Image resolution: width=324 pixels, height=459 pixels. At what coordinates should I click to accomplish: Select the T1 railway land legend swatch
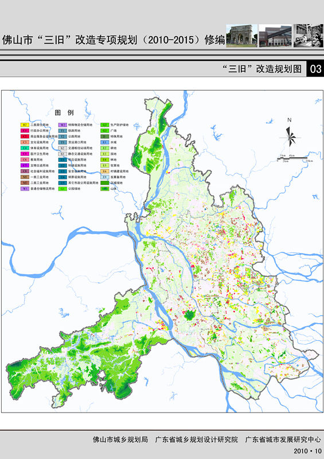pos(63,131)
